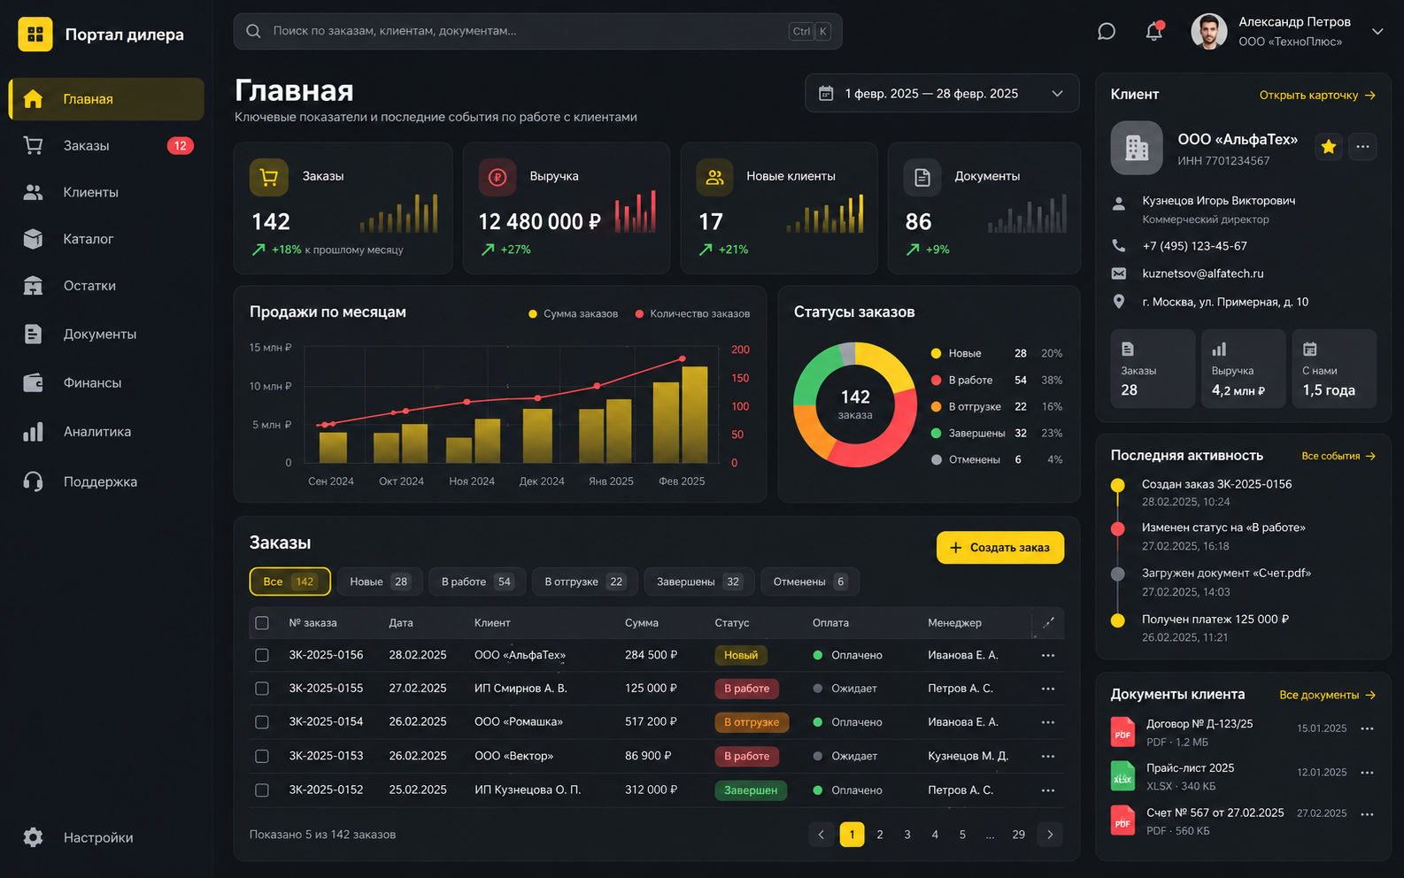Open row actions for order ЗК-2025-0154
The height and width of the screenshot is (878, 1404).
(1048, 722)
